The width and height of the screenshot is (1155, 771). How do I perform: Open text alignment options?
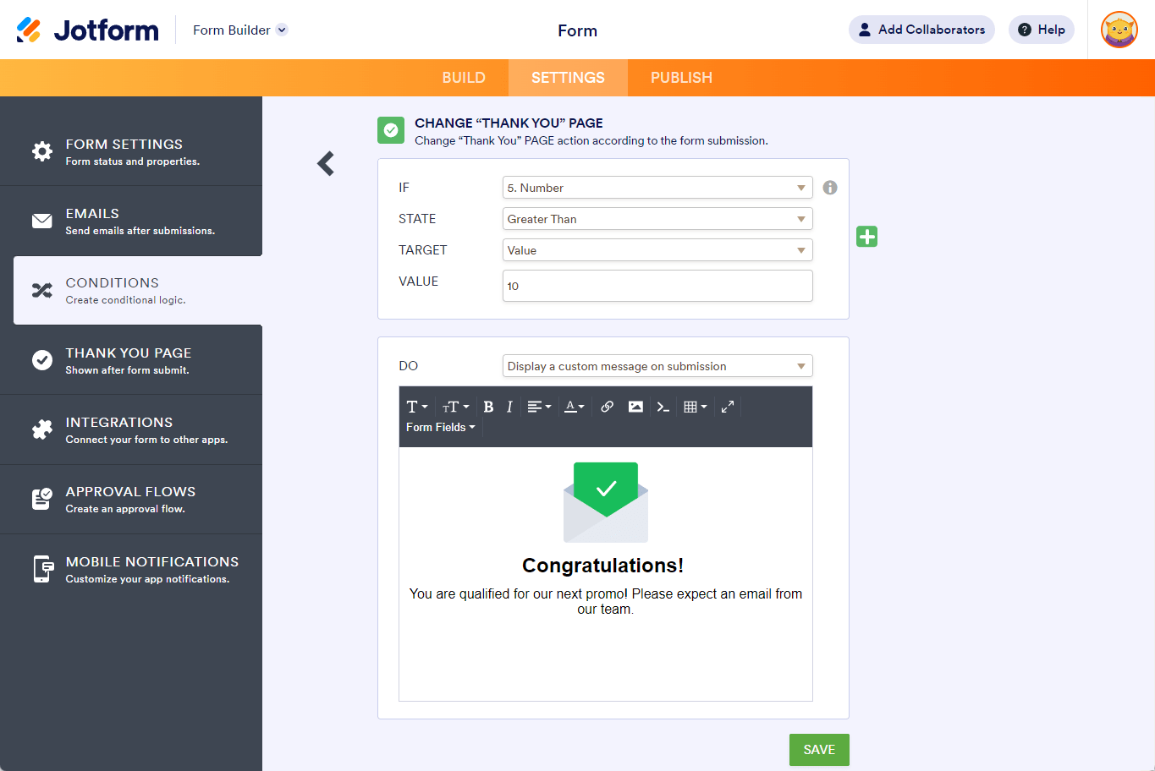[539, 407]
